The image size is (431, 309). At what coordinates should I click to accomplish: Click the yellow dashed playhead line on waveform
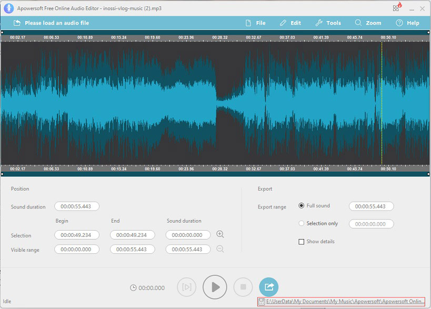pos(382,103)
